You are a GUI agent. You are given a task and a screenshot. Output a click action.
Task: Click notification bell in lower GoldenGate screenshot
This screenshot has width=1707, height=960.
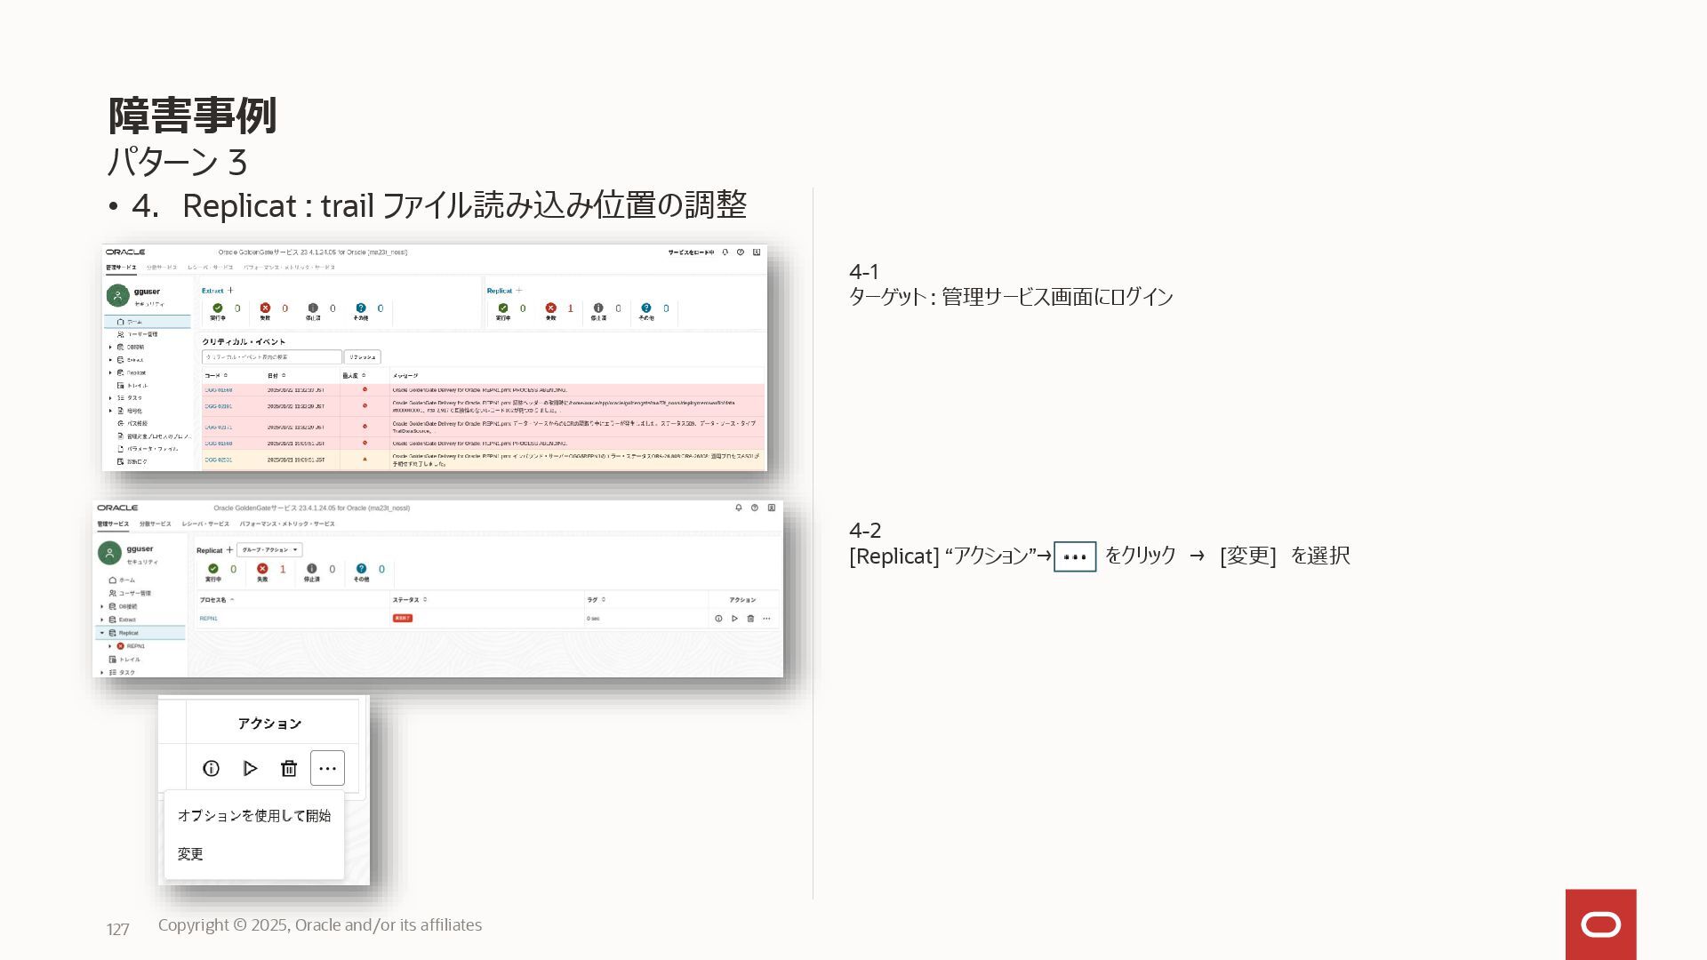[x=738, y=508]
